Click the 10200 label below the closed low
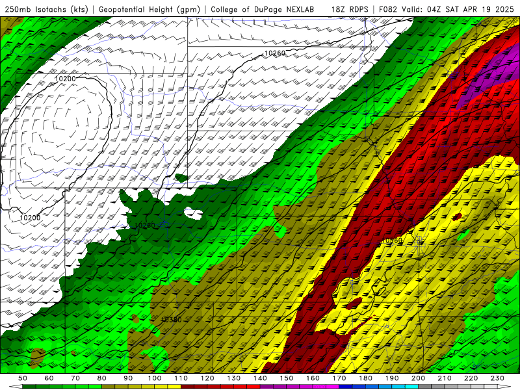Image resolution: width=520 pixels, height=390 pixels. click(30, 218)
